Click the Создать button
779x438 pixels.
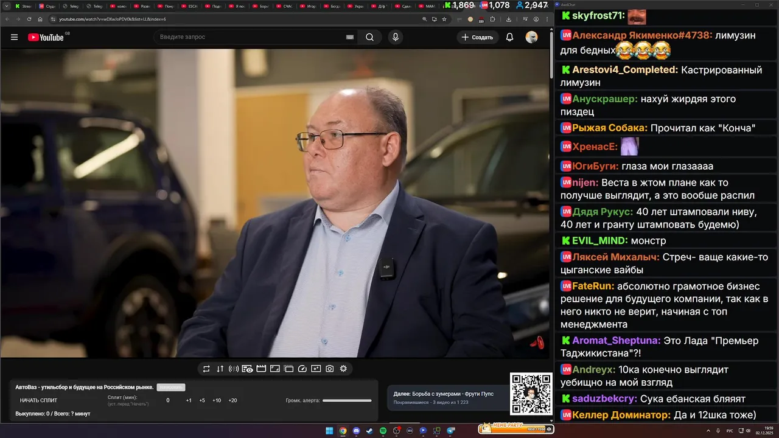(477, 37)
